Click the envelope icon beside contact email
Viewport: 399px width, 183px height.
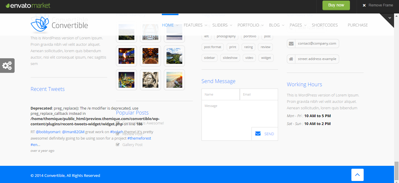[291, 43]
